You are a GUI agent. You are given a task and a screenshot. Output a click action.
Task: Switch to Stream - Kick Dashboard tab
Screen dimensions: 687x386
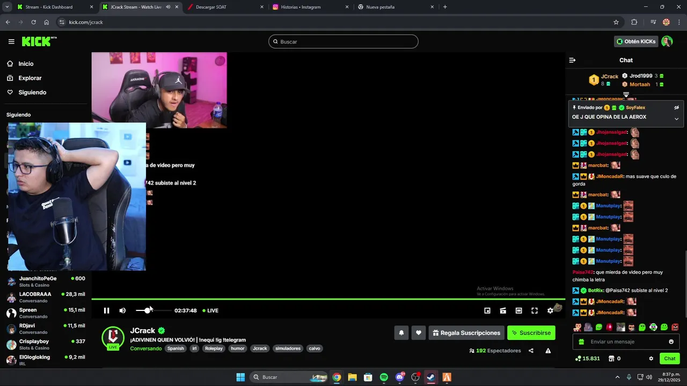55,7
